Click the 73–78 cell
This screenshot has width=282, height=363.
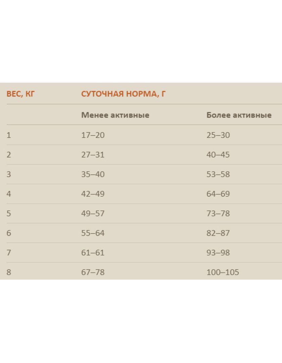(218, 213)
